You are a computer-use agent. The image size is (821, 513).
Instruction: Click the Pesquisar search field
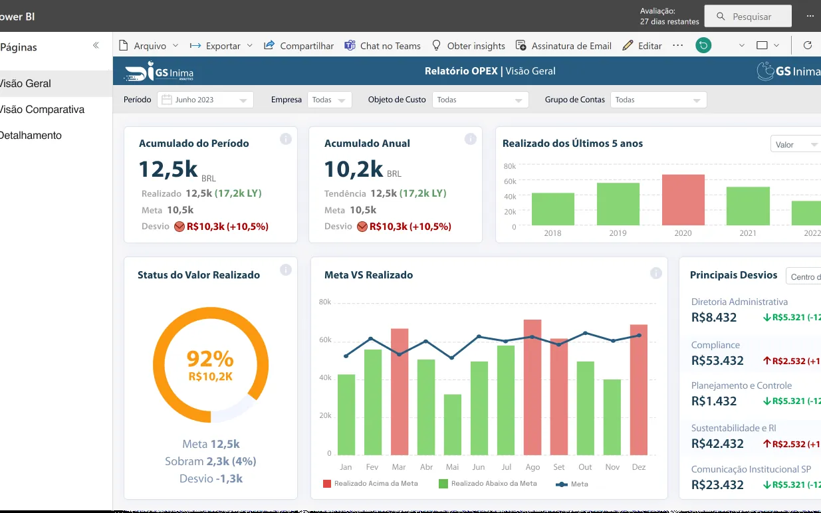click(x=749, y=17)
